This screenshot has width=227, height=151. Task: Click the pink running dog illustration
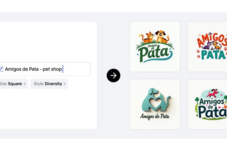pos(213,94)
